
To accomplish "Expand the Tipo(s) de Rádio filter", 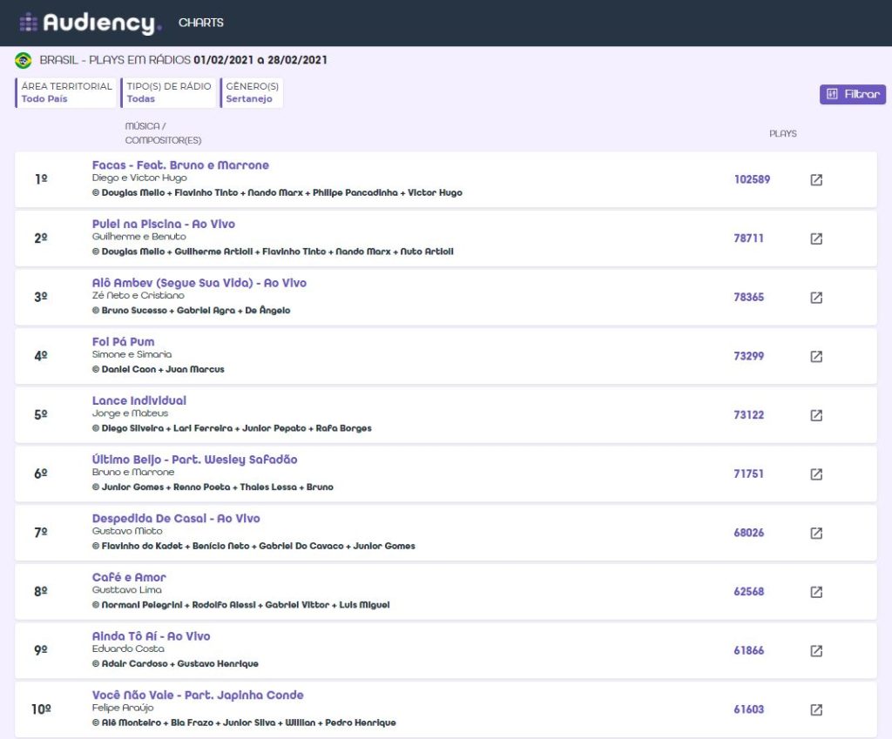I will point(169,93).
